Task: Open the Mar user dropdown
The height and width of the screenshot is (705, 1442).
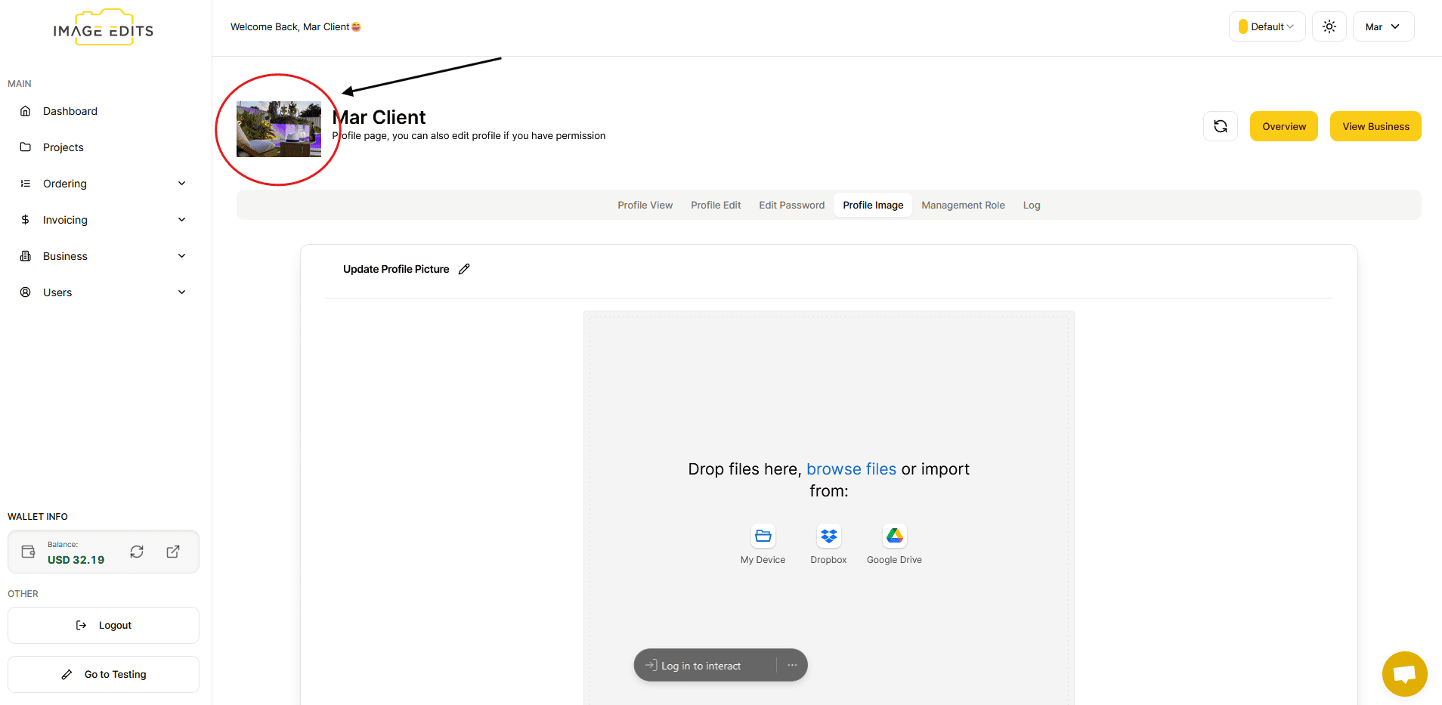Action: pyautogui.click(x=1382, y=26)
